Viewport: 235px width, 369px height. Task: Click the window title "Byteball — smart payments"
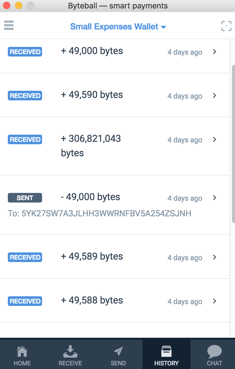(x=118, y=6)
